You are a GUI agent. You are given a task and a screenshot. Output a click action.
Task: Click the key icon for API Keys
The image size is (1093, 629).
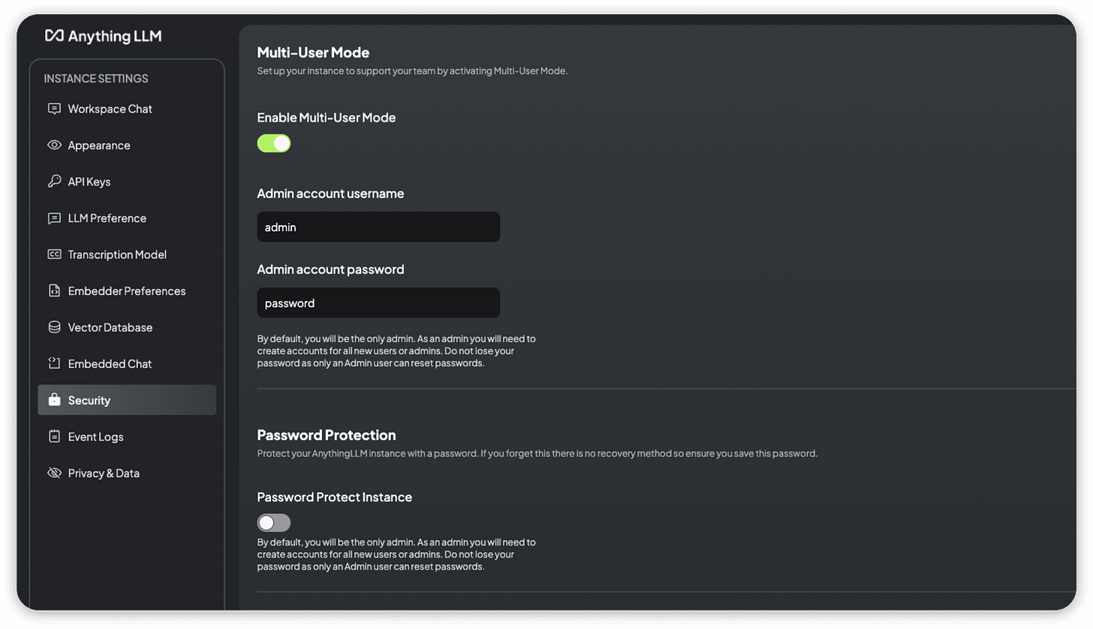[x=53, y=181]
